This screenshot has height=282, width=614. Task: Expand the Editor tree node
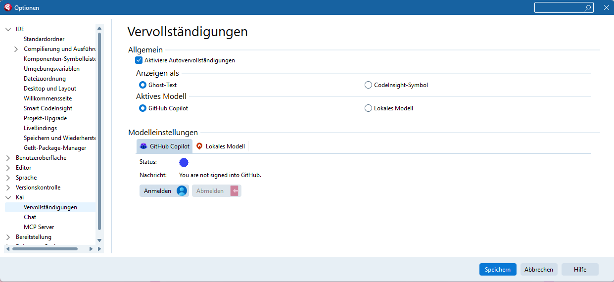(x=8, y=168)
